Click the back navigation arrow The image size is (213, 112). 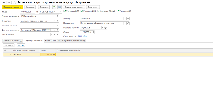(4, 2)
